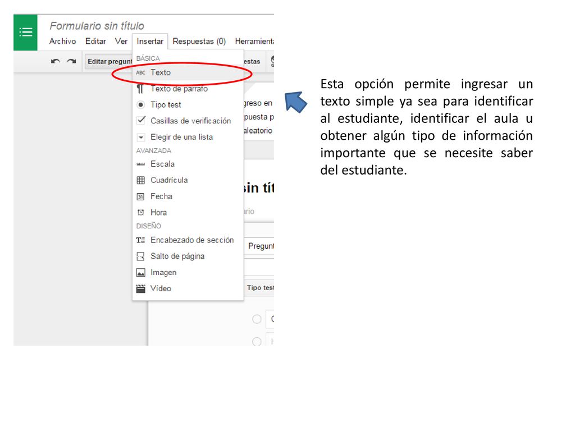Open the Tipo test question type dropdown
This screenshot has height=431, width=575.
click(x=259, y=288)
